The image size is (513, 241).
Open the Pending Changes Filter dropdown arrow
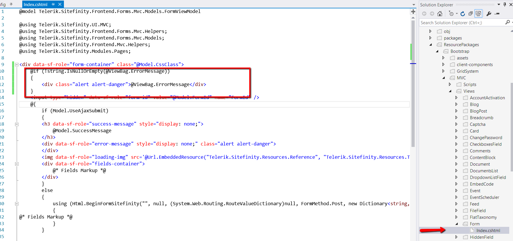tap(457, 14)
